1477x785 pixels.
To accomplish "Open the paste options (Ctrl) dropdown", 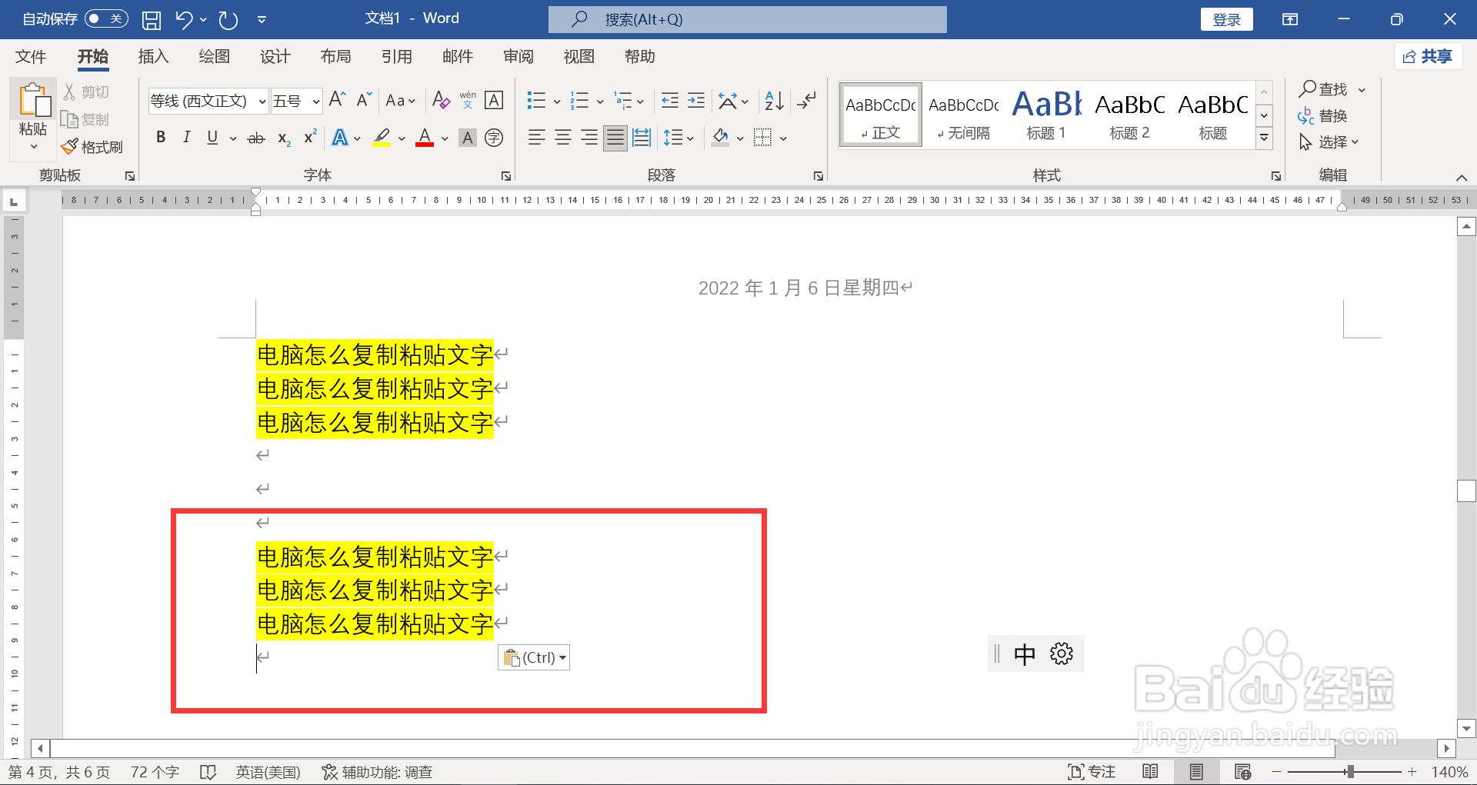I will click(564, 657).
